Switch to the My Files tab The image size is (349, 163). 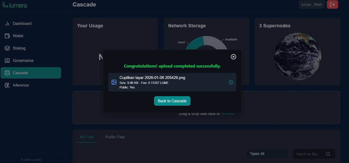point(87,137)
